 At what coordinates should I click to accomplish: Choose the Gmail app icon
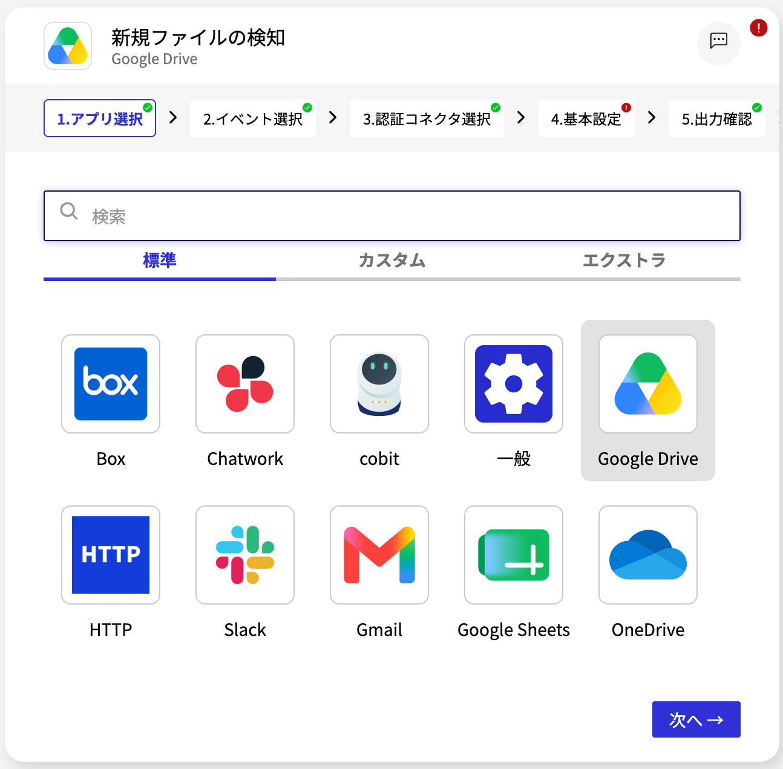tap(379, 555)
